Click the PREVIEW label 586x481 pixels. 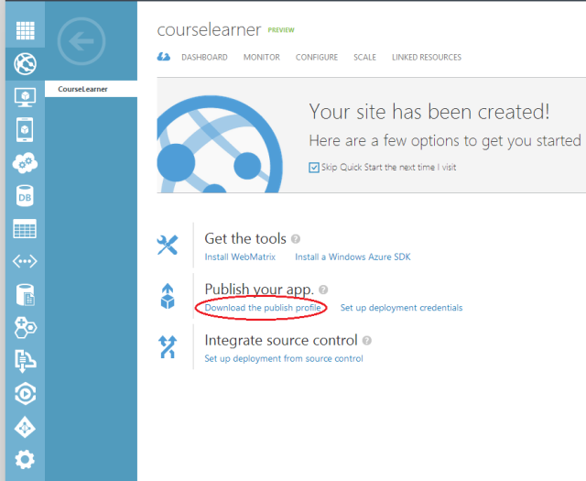[281, 30]
